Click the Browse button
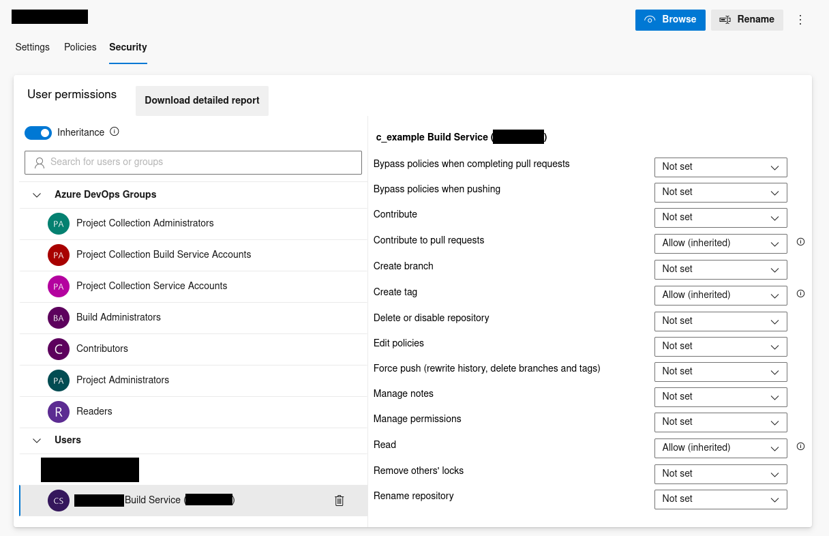 (x=669, y=20)
